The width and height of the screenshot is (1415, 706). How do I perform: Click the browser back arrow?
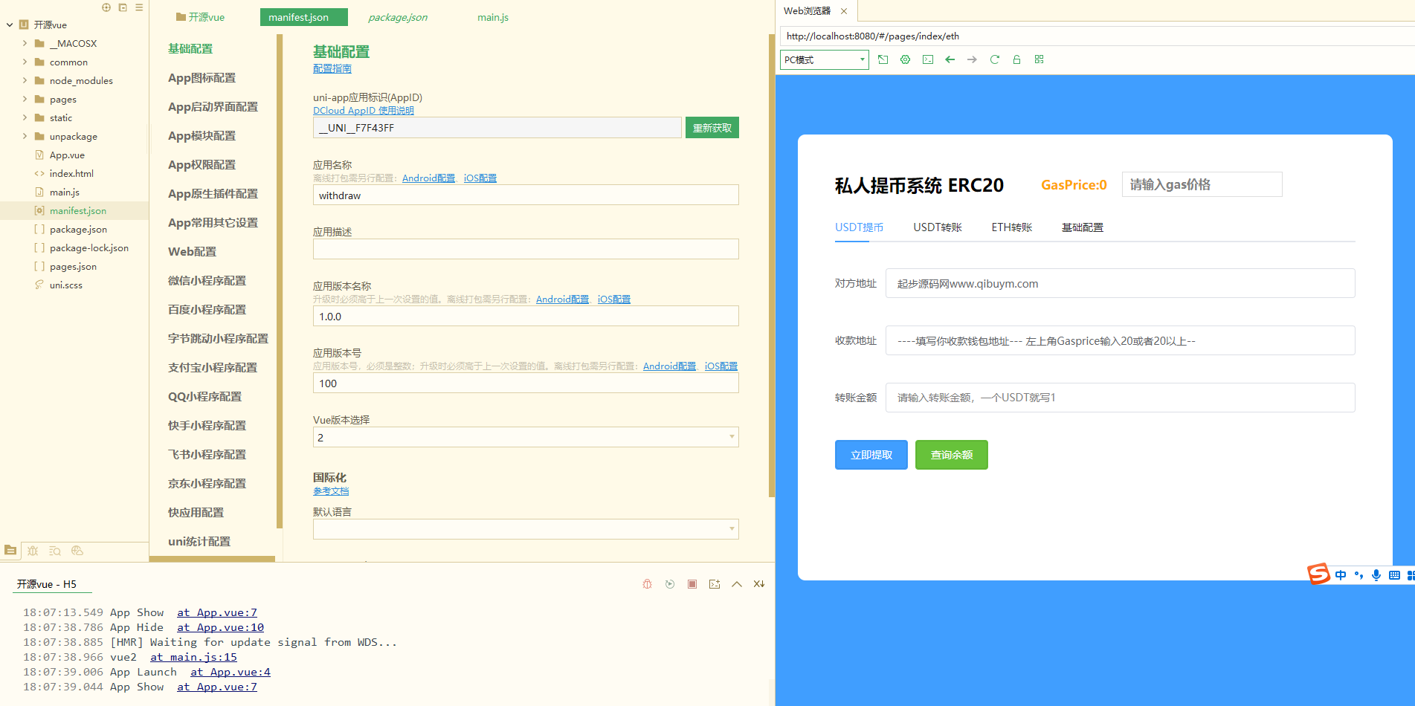coord(950,59)
